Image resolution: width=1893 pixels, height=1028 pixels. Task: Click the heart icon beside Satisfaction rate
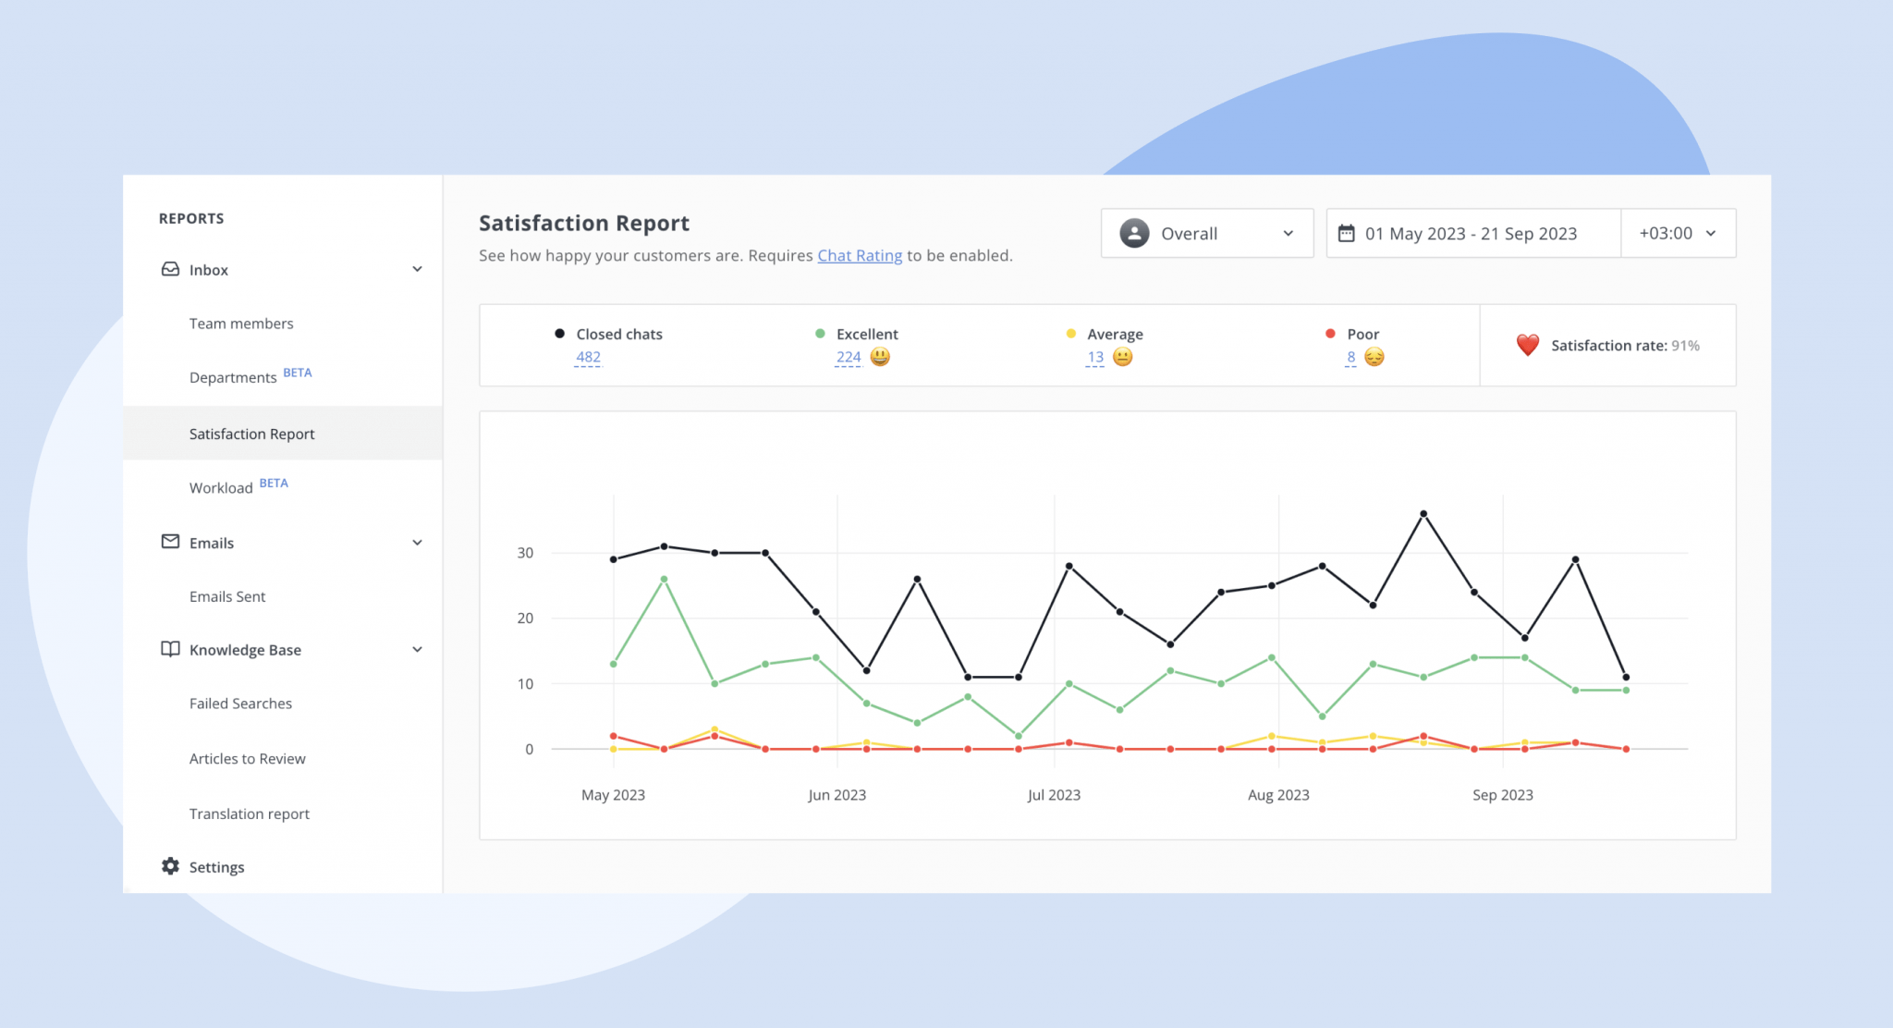tap(1527, 345)
